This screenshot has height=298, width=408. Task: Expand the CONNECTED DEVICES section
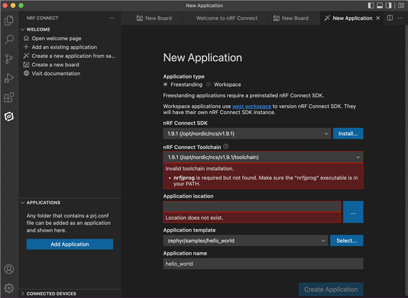point(23,294)
